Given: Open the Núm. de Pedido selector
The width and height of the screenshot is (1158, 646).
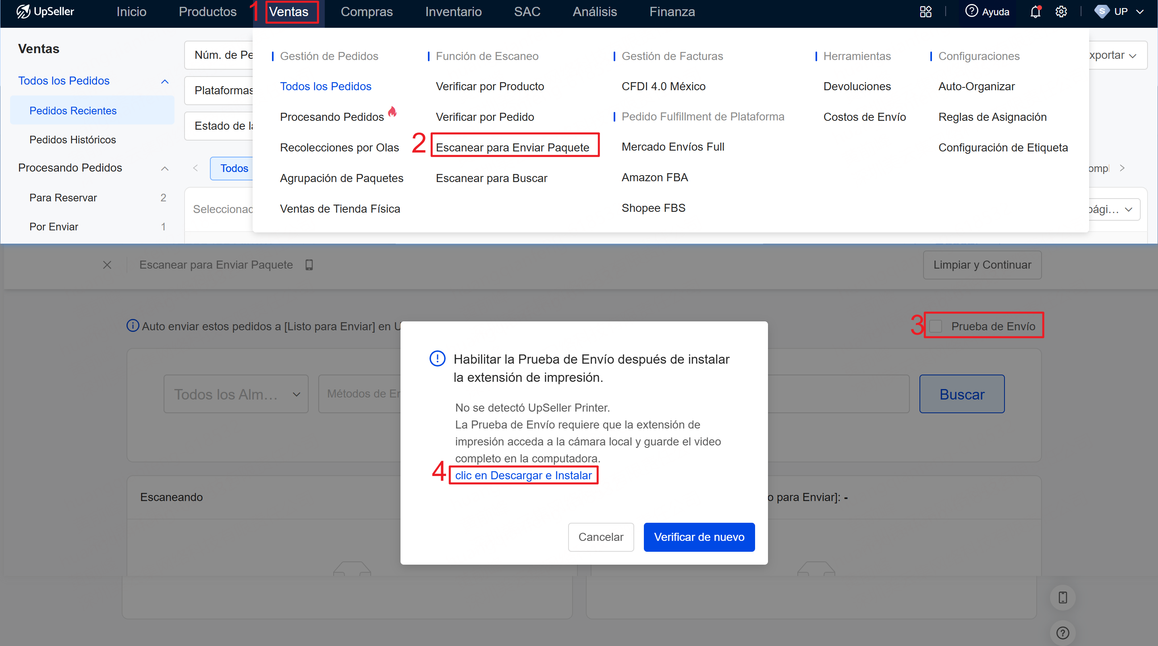Looking at the screenshot, I should click(x=219, y=55).
